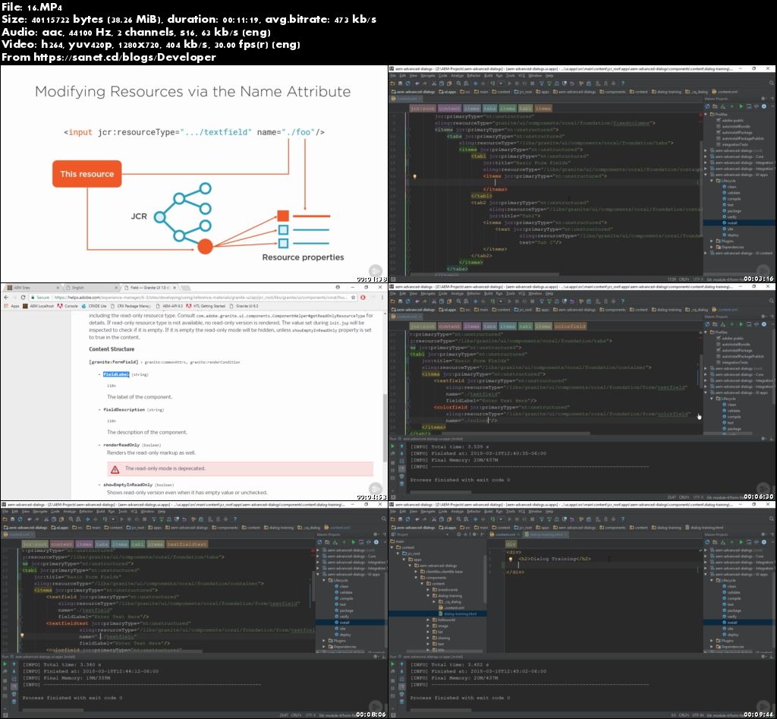Open the HTL Getting Started bookmark
Viewport: 777px width, 719px height.
tap(205, 307)
